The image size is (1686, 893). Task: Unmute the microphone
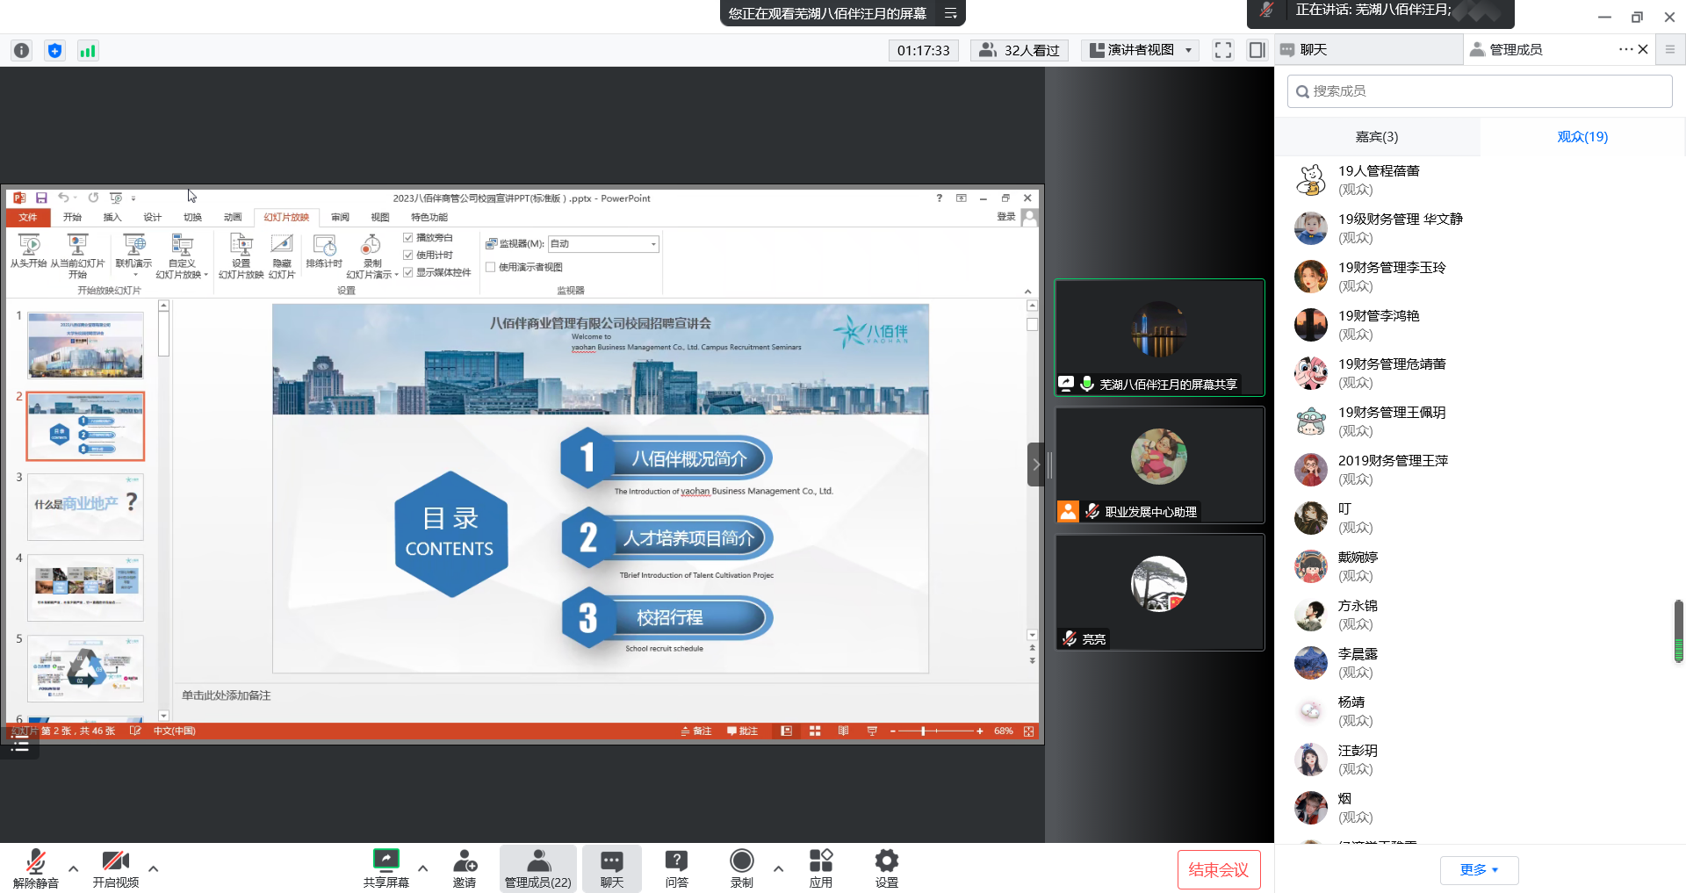[36, 861]
